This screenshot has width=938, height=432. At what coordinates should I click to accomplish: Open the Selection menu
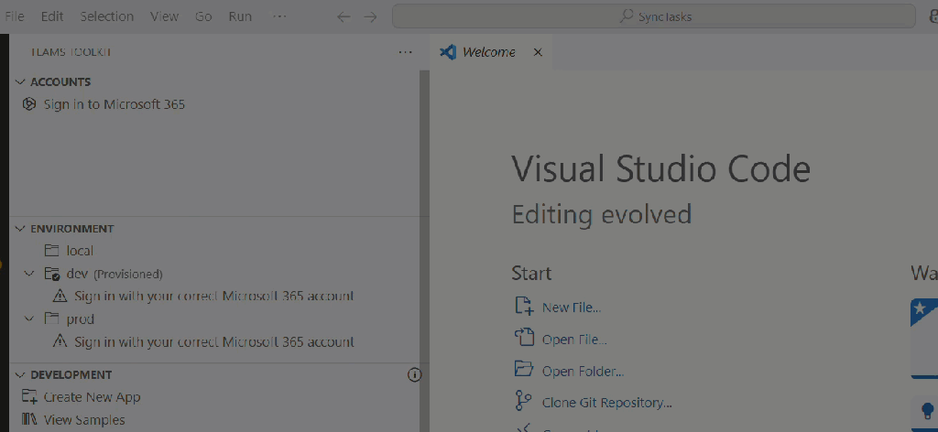106,16
